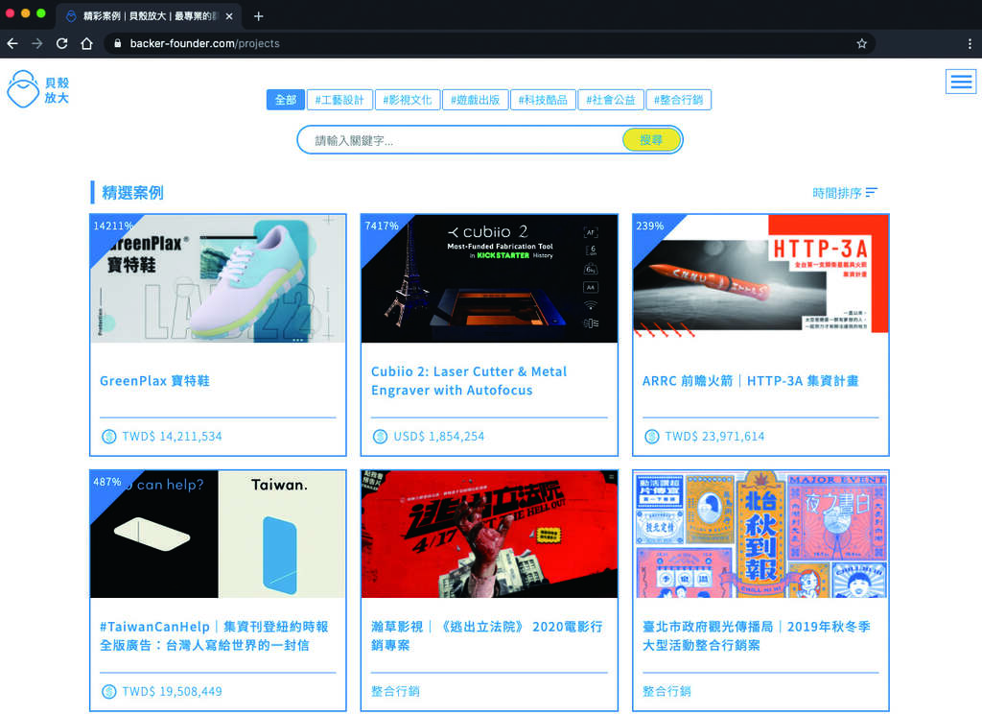Reload the page with the refresh icon
Image resolution: width=982 pixels, height=715 pixels.
61,43
